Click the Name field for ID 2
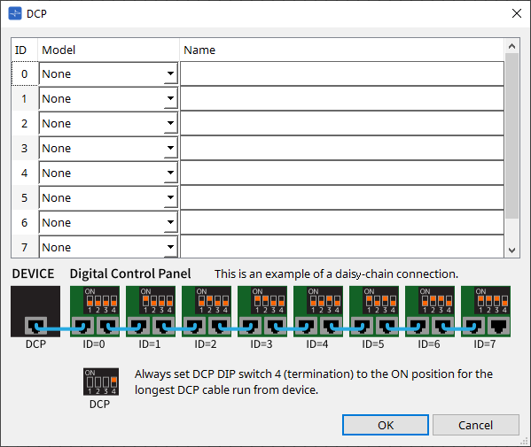This screenshot has height=447, width=531. tap(342, 123)
